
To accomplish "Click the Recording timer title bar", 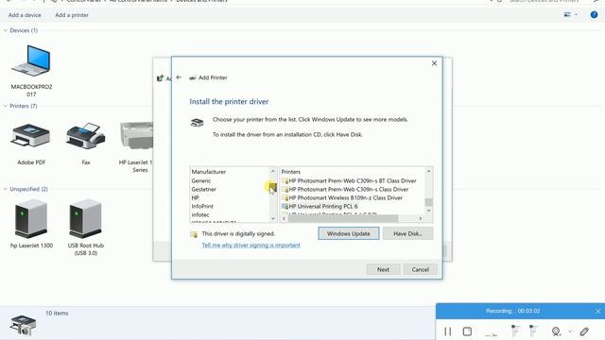I will point(512,311).
